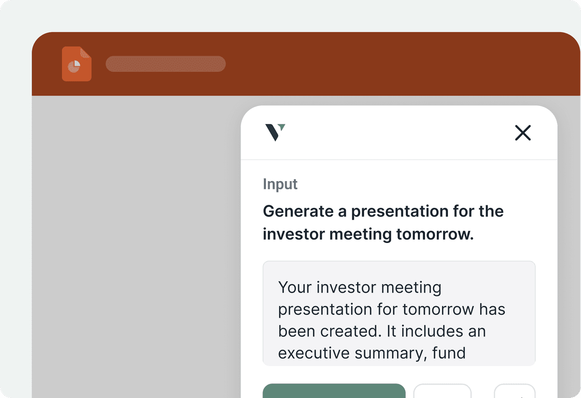Click the V logo in the assistant panel
This screenshot has height=398, width=581.
275,132
